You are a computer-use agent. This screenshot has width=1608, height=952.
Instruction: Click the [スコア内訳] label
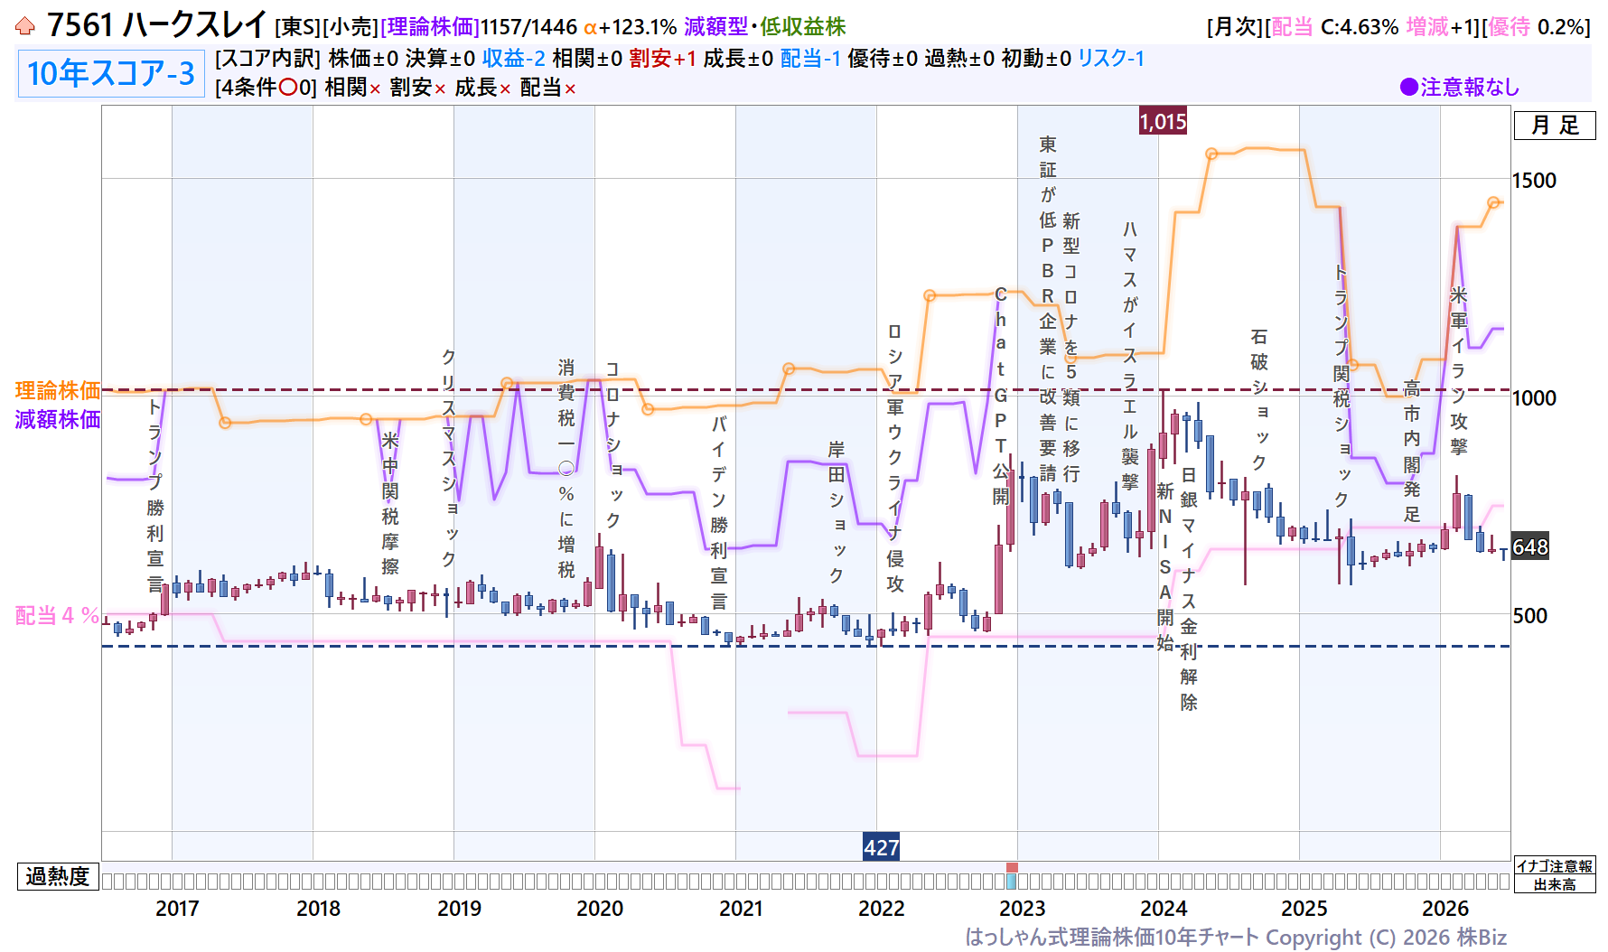[268, 59]
